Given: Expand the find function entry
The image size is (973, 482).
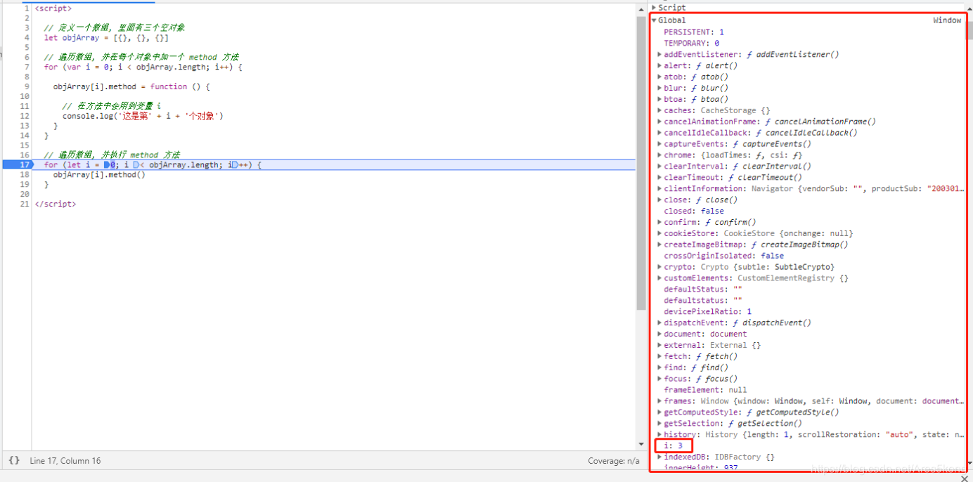Looking at the screenshot, I should coord(659,367).
